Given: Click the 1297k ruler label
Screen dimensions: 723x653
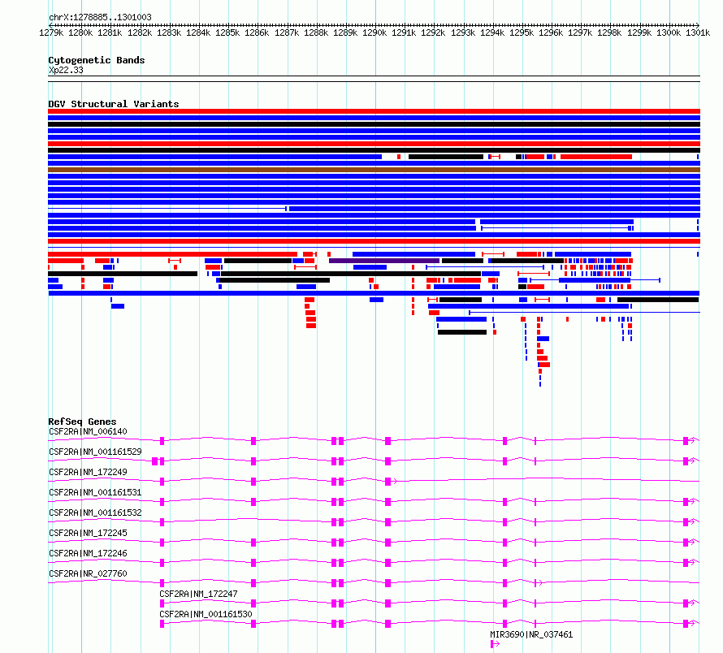Looking at the screenshot, I should click(x=580, y=32).
